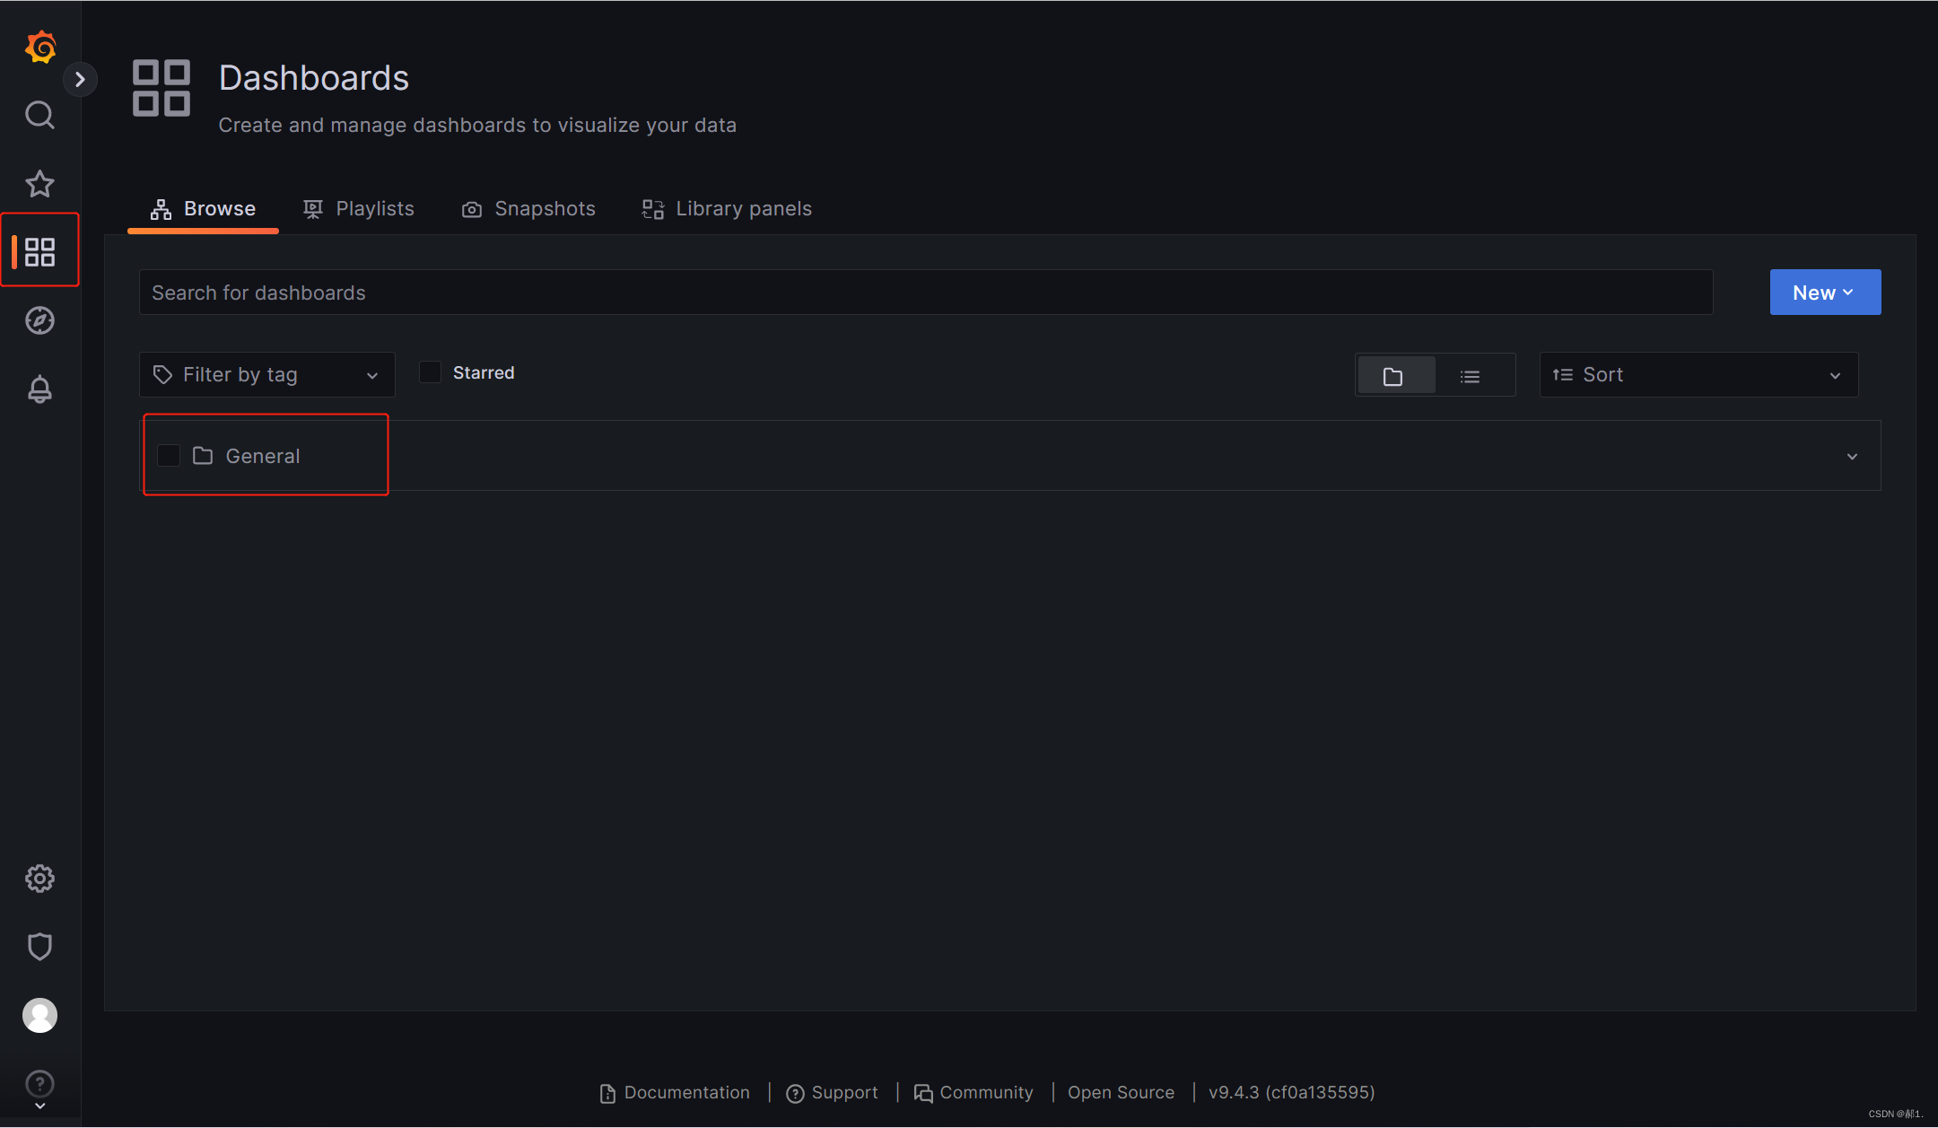Click the Grafana logo home icon
This screenshot has width=1938, height=1128.
point(40,47)
